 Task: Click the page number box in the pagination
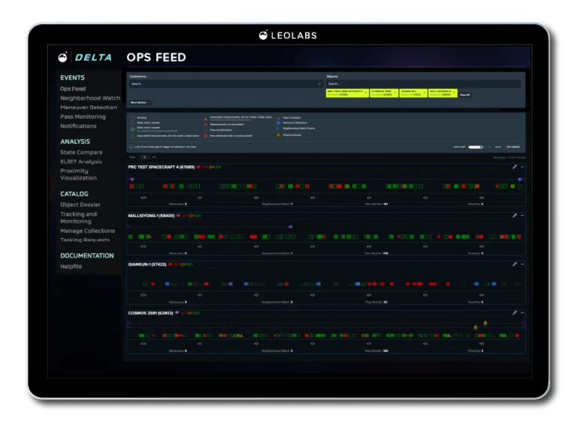coord(144,157)
